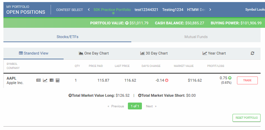Select the 50K Practice Portfolio contest

[x=112, y=10]
